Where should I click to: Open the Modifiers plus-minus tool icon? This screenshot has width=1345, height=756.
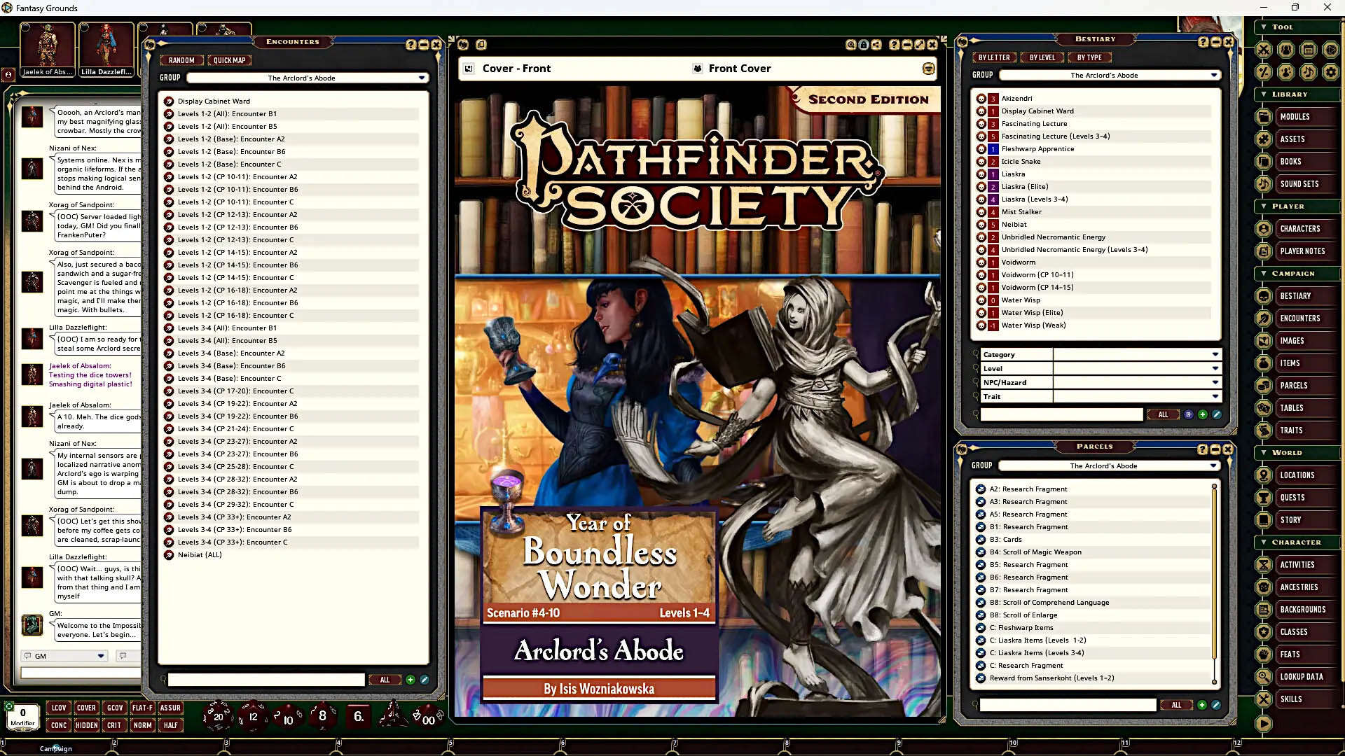pyautogui.click(x=1264, y=72)
